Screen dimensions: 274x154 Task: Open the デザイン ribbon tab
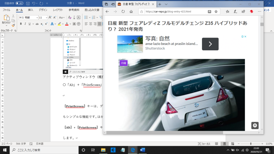[x=43, y=10]
